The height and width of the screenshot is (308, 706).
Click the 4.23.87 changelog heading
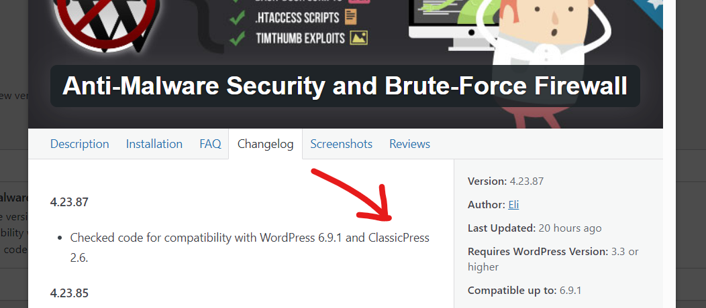69,201
